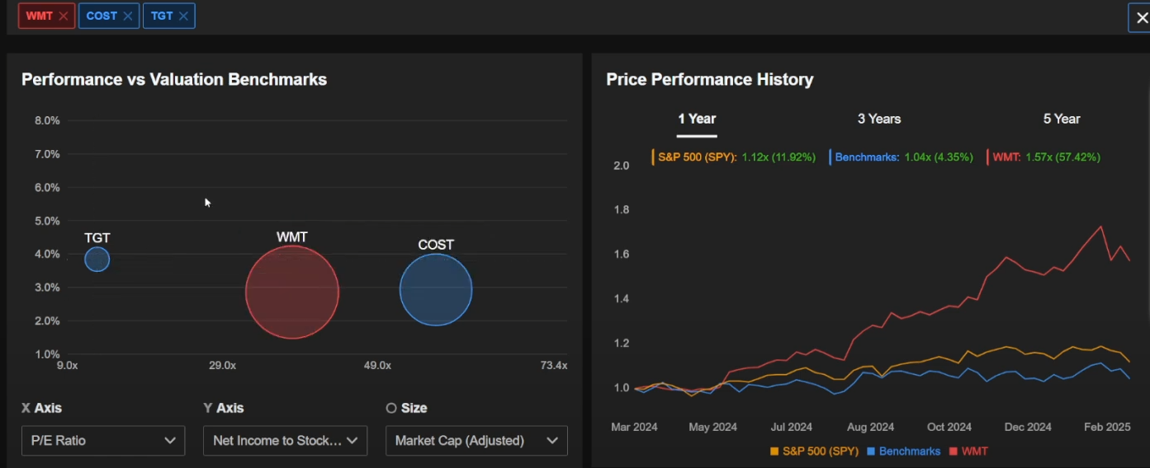Click the 73.4x axis value
The width and height of the screenshot is (1150, 468).
tap(554, 365)
